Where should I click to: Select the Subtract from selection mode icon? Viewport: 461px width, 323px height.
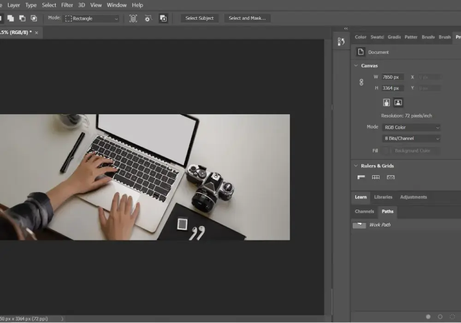click(x=22, y=18)
